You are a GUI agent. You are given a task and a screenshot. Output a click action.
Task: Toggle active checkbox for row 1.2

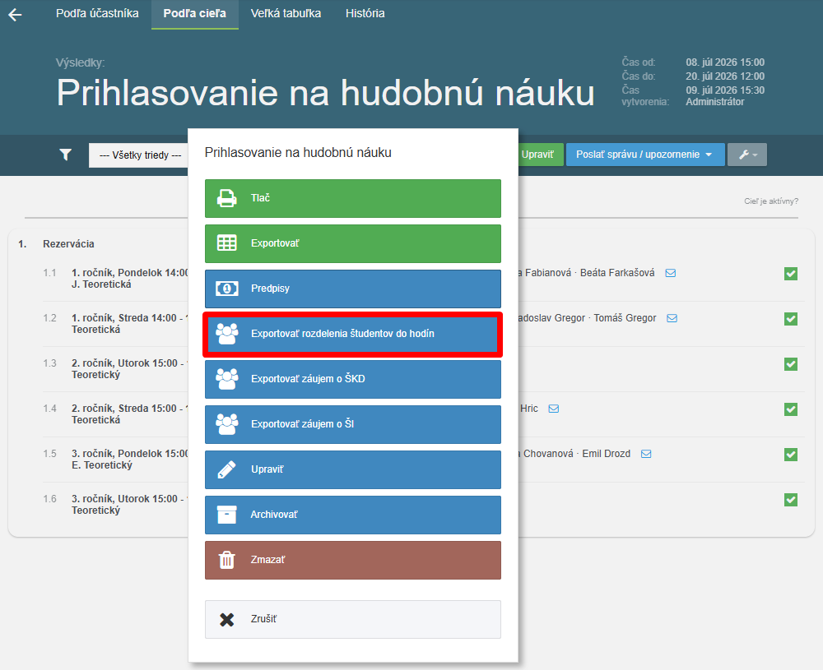pyautogui.click(x=791, y=319)
